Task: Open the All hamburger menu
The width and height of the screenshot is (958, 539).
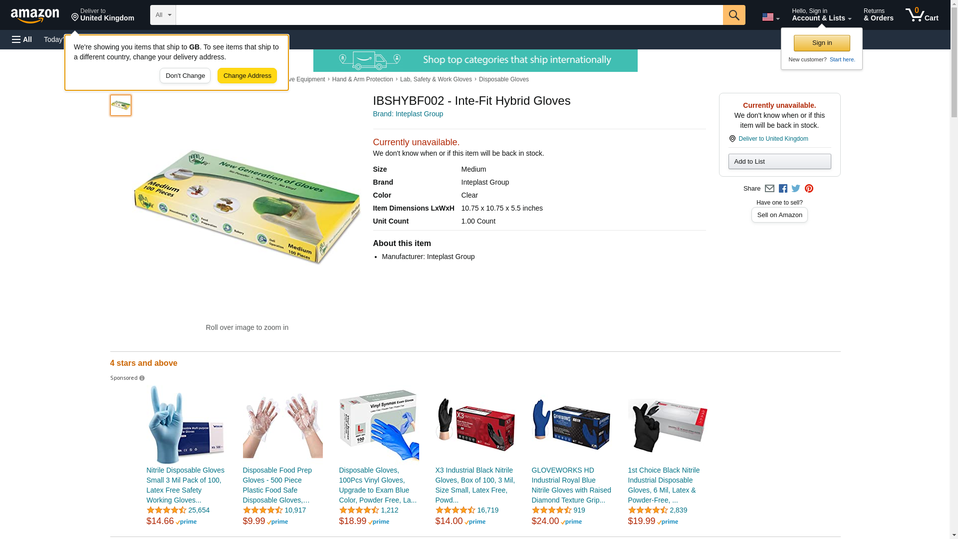Action: click(22, 39)
